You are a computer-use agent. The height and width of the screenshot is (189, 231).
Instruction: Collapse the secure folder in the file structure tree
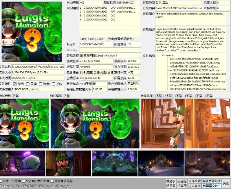pos(163,55)
